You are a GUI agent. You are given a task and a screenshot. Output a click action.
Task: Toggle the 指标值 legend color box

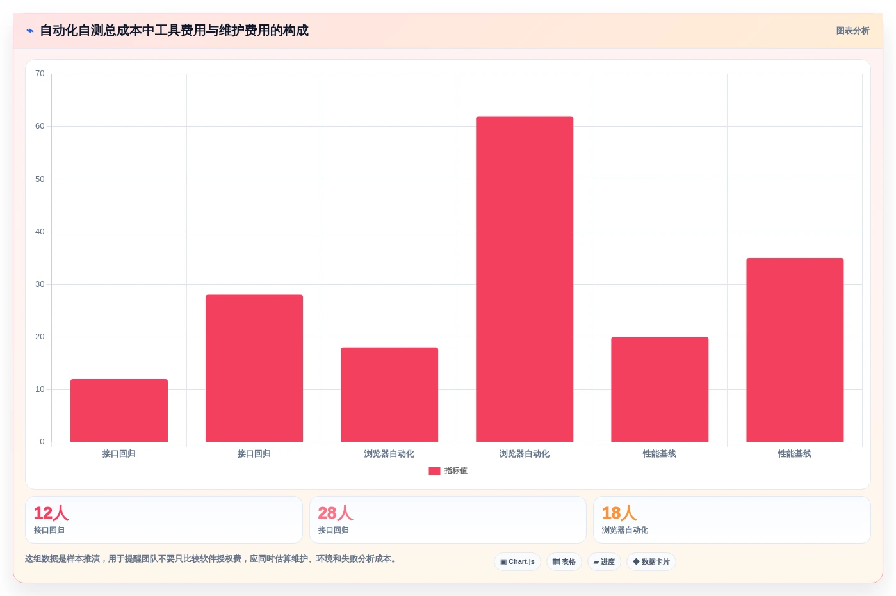click(x=434, y=471)
